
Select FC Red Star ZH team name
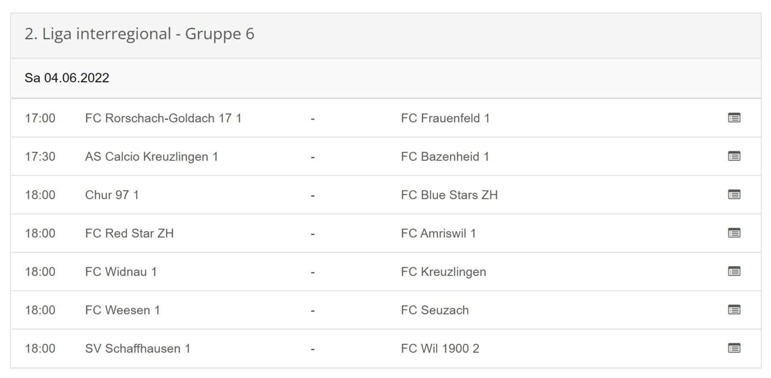[x=129, y=234]
